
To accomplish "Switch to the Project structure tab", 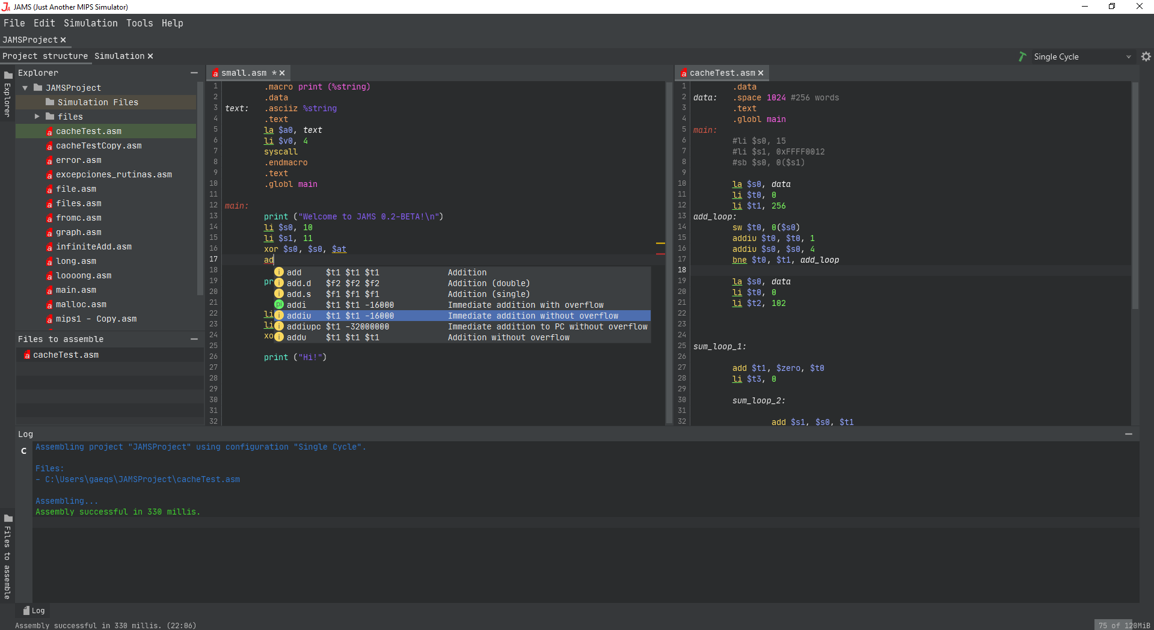I will point(45,56).
